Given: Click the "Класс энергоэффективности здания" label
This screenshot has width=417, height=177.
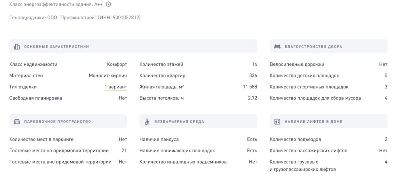Looking at the screenshot, I should tap(50, 5).
